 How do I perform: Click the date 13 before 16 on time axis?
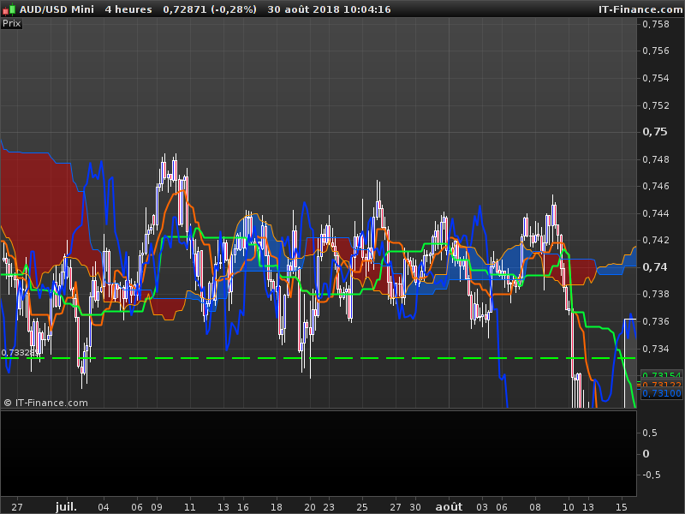(x=223, y=507)
